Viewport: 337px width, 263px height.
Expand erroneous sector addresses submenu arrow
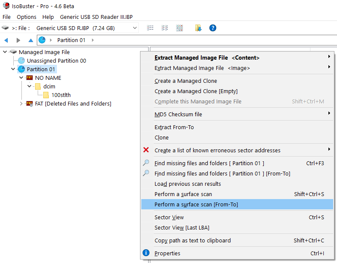pos(329,149)
